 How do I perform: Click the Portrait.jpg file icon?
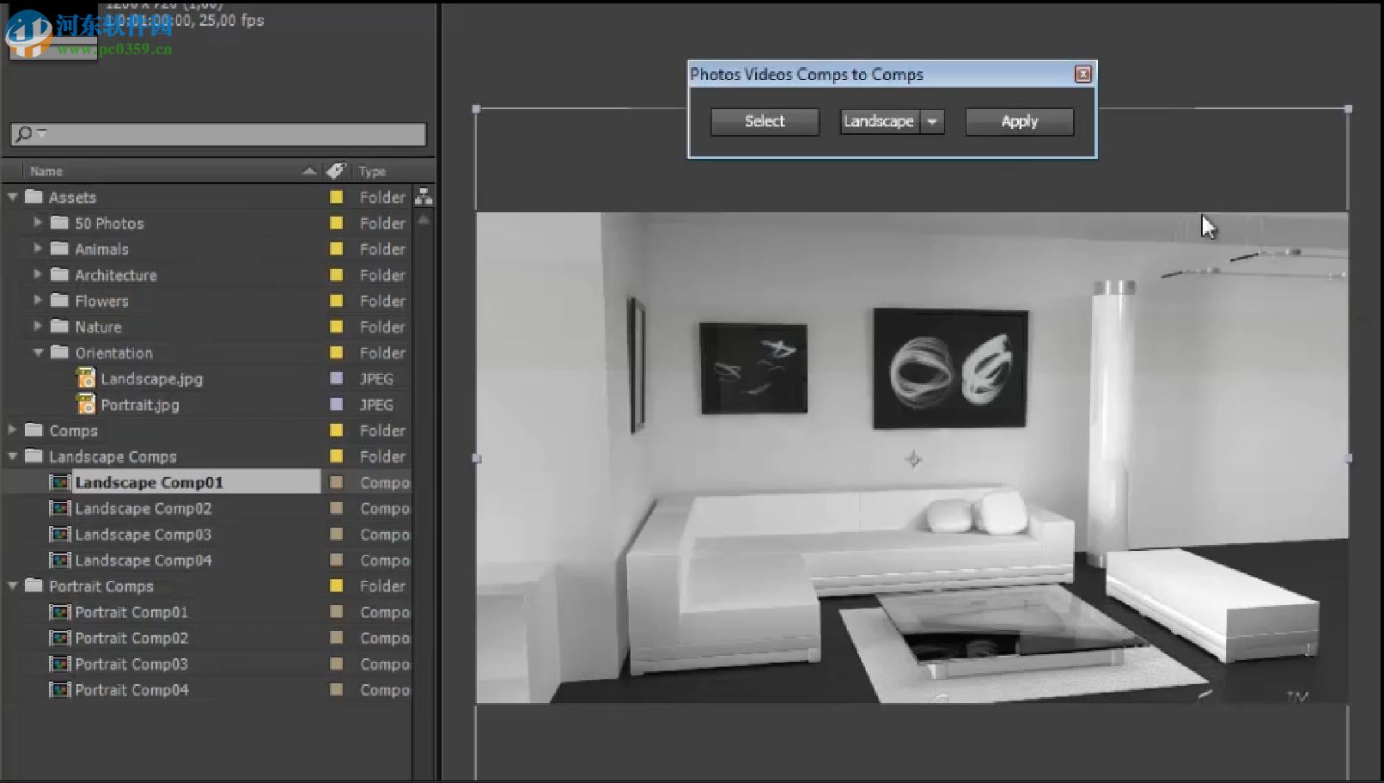pos(86,405)
